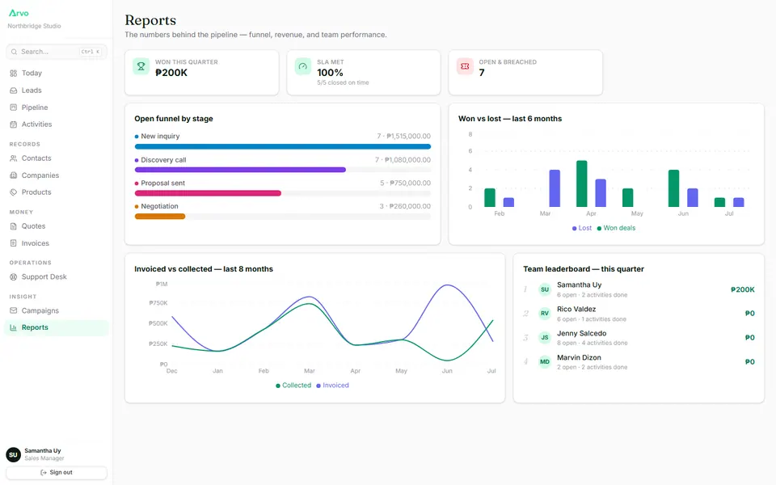The width and height of the screenshot is (776, 485).
Task: Click the Proposal sent stage label
Action: pyautogui.click(x=162, y=183)
